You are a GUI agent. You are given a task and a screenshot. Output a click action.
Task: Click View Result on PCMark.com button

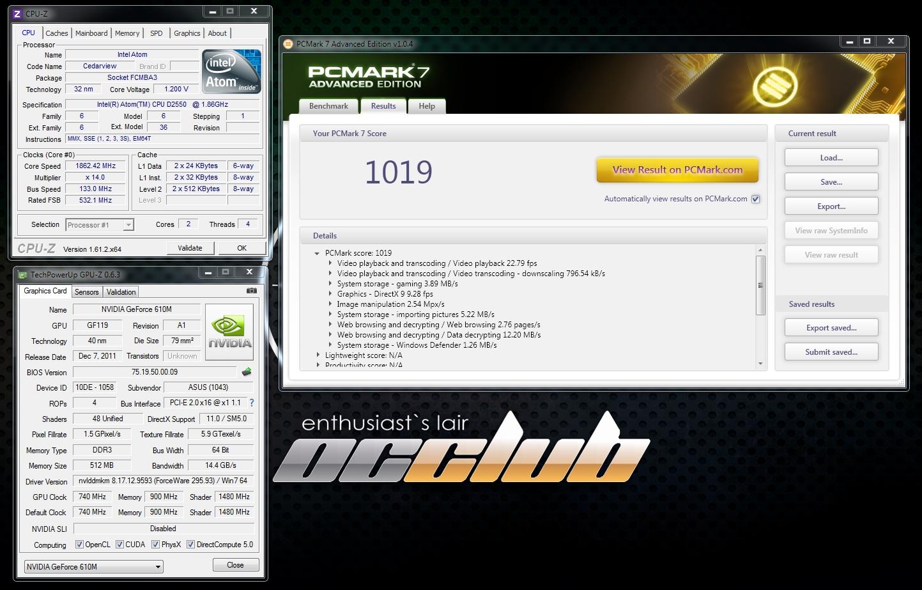(x=677, y=170)
